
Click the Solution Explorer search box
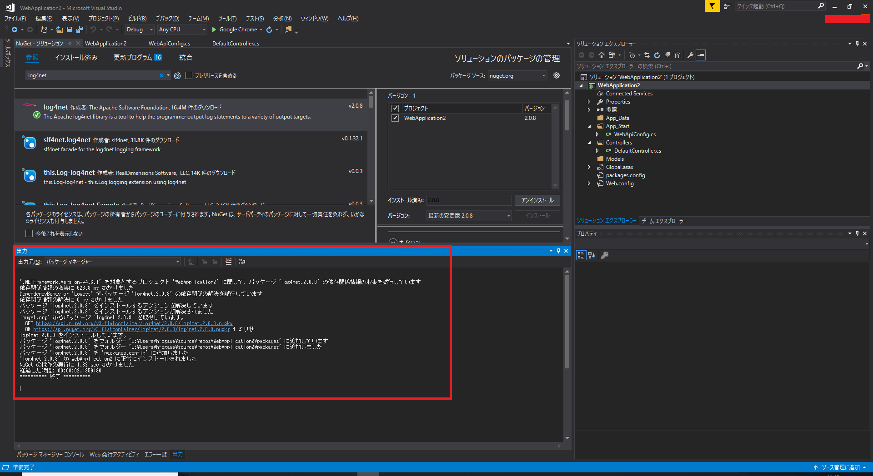(x=716, y=66)
